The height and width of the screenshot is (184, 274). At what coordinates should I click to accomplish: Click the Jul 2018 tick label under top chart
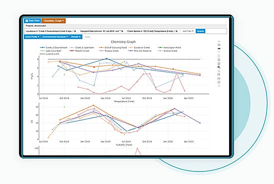43,98
